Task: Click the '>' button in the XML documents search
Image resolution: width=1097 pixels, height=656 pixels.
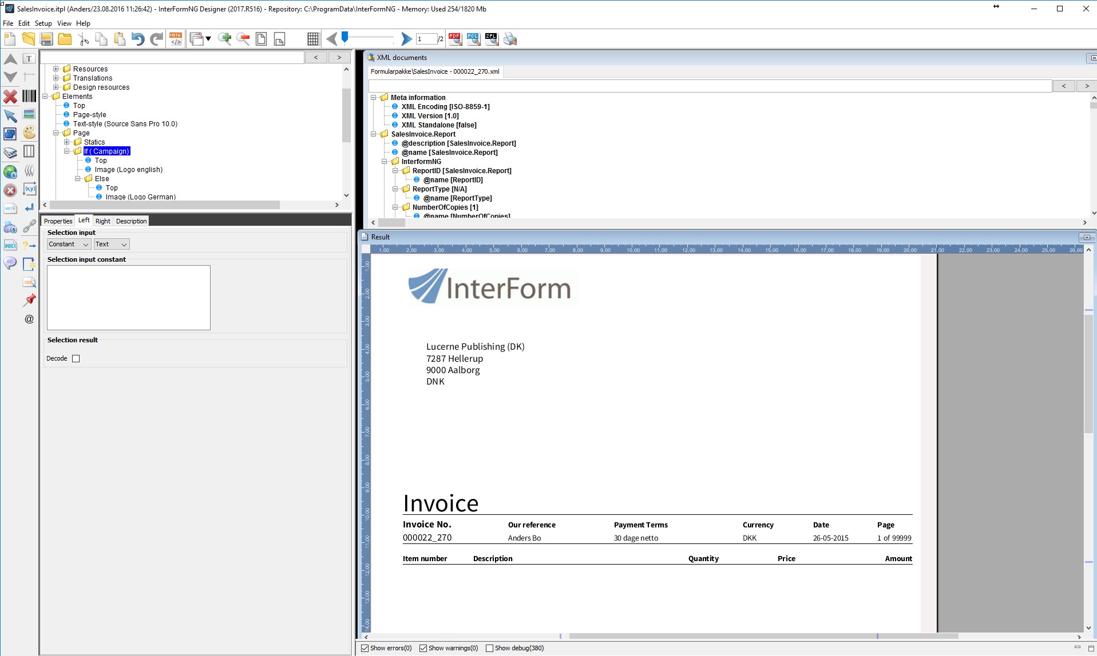Action: (1087, 86)
